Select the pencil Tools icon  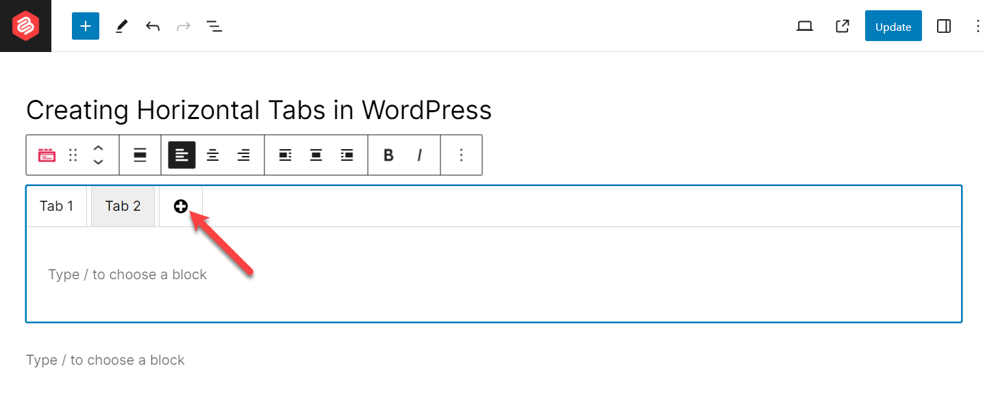pos(121,26)
